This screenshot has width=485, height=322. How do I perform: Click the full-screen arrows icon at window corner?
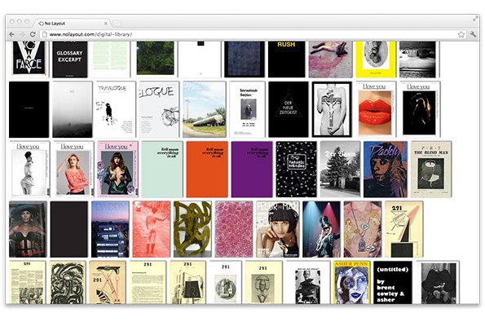(475, 20)
